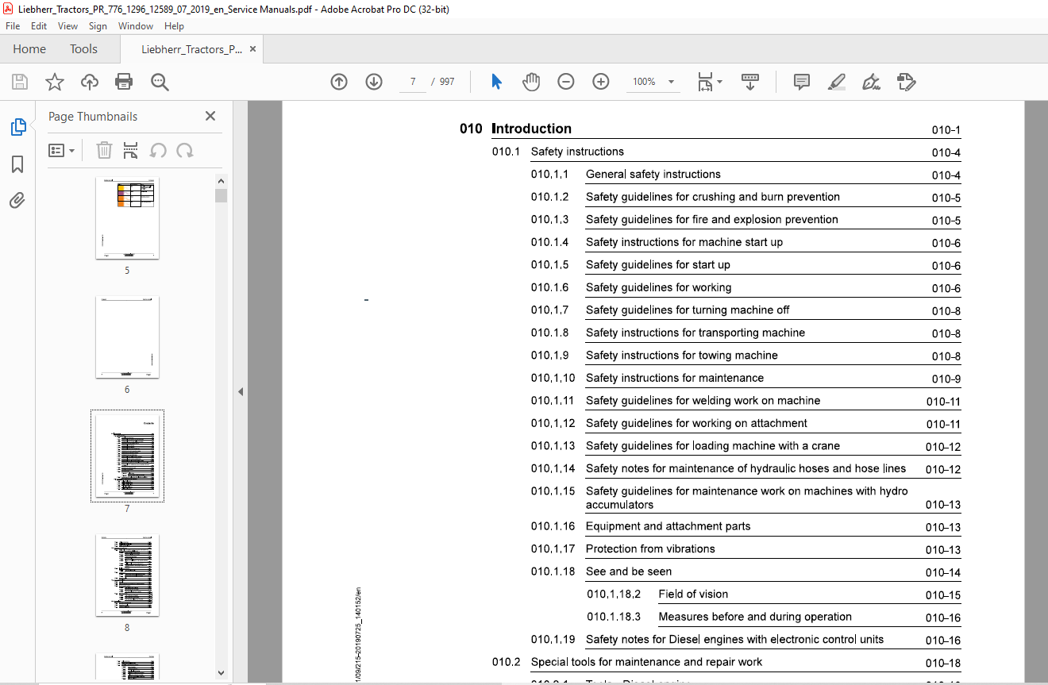Open Safety guidelines for turning machine off
Screen dimensions: 1048x685
point(688,310)
